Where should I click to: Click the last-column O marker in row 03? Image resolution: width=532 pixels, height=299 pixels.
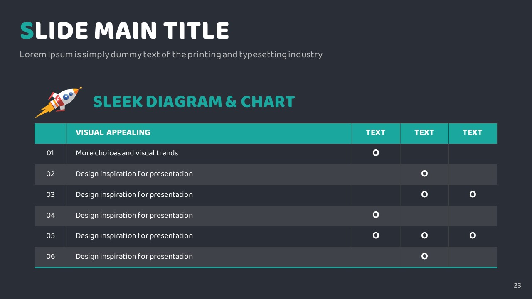(473, 194)
